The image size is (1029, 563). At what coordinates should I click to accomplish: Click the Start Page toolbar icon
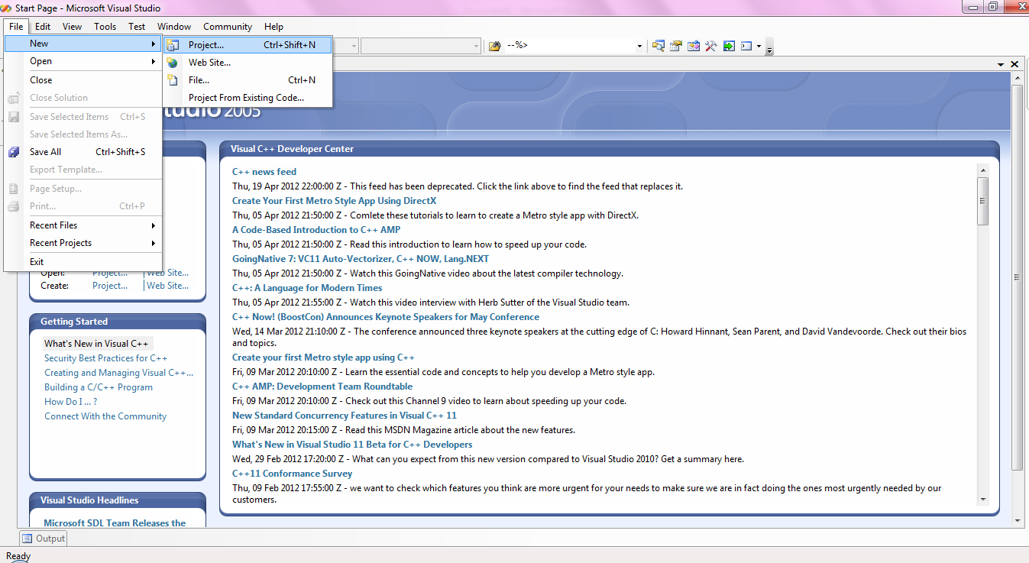[x=729, y=46]
